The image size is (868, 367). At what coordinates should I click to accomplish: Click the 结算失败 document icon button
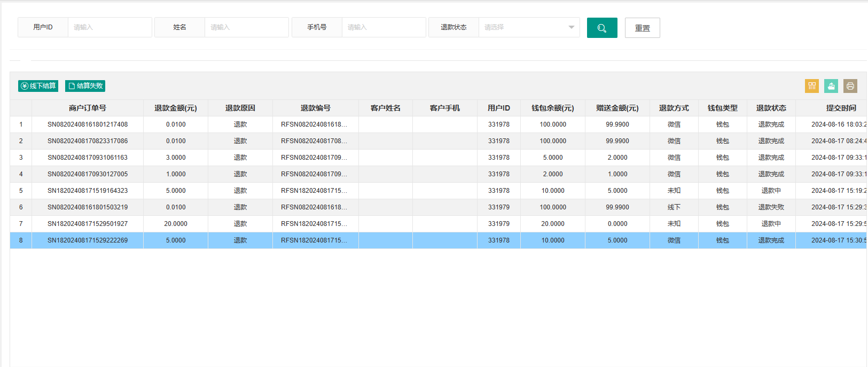coord(85,86)
